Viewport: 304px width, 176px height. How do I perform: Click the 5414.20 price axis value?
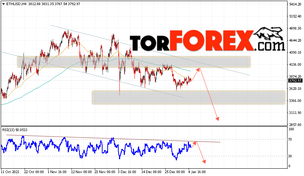[x=295, y=4]
